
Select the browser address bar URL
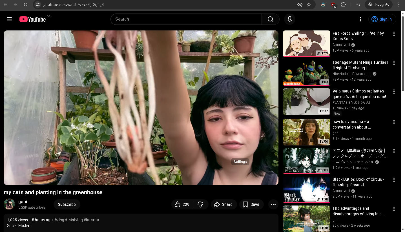(x=74, y=5)
